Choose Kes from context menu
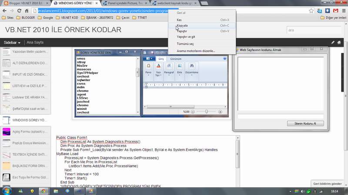This screenshot has height=195, width=348. (202, 20)
